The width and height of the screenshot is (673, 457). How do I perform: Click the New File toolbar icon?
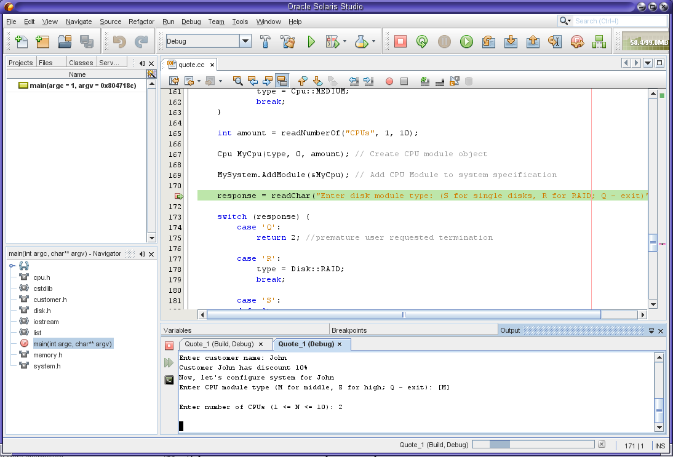pos(21,41)
